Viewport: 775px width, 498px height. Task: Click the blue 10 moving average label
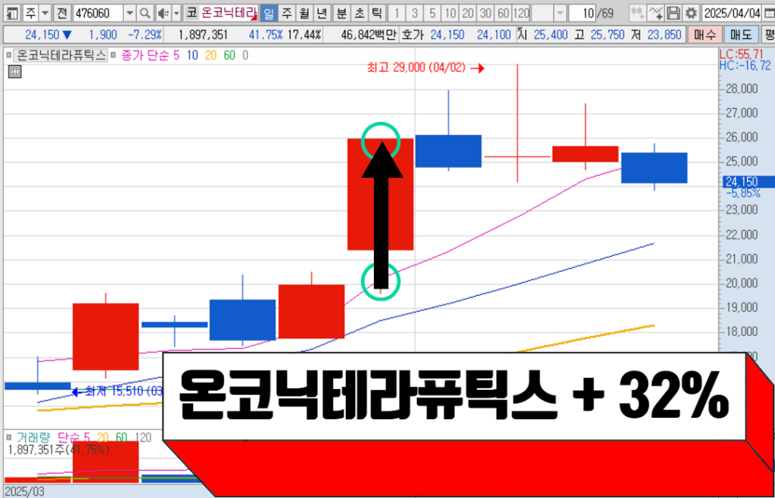click(192, 55)
